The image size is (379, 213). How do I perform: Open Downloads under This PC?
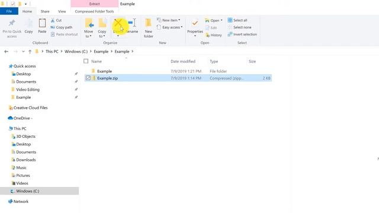tap(26, 160)
